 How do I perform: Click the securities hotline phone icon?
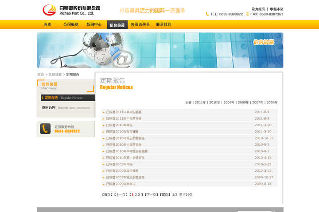click(45, 129)
